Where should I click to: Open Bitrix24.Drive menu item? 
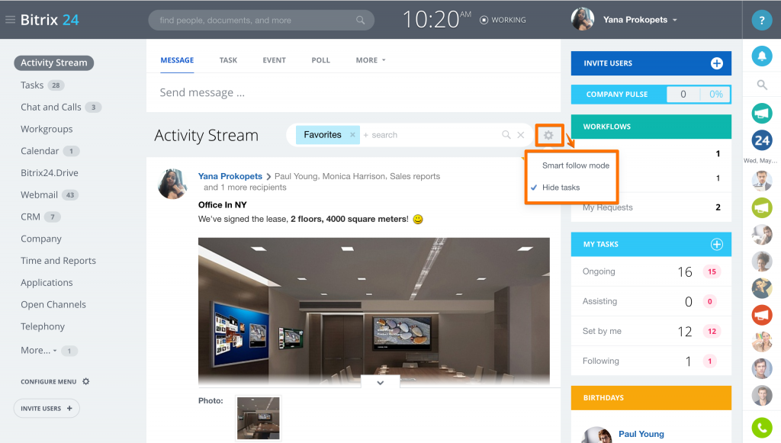click(x=50, y=173)
